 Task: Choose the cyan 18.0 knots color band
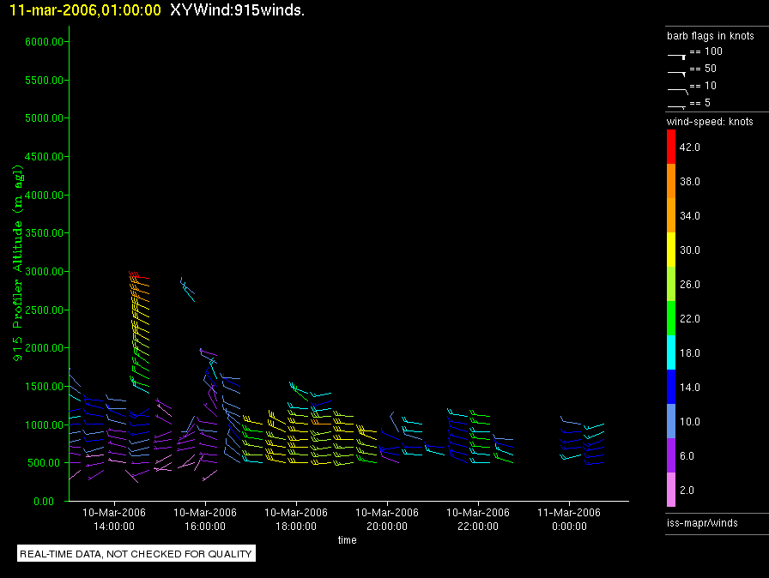coord(671,353)
